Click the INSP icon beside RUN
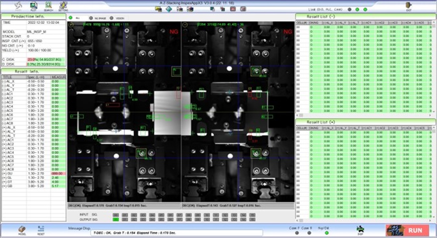The width and height of the screenshot is (437, 238). pyautogui.click(x=360, y=229)
